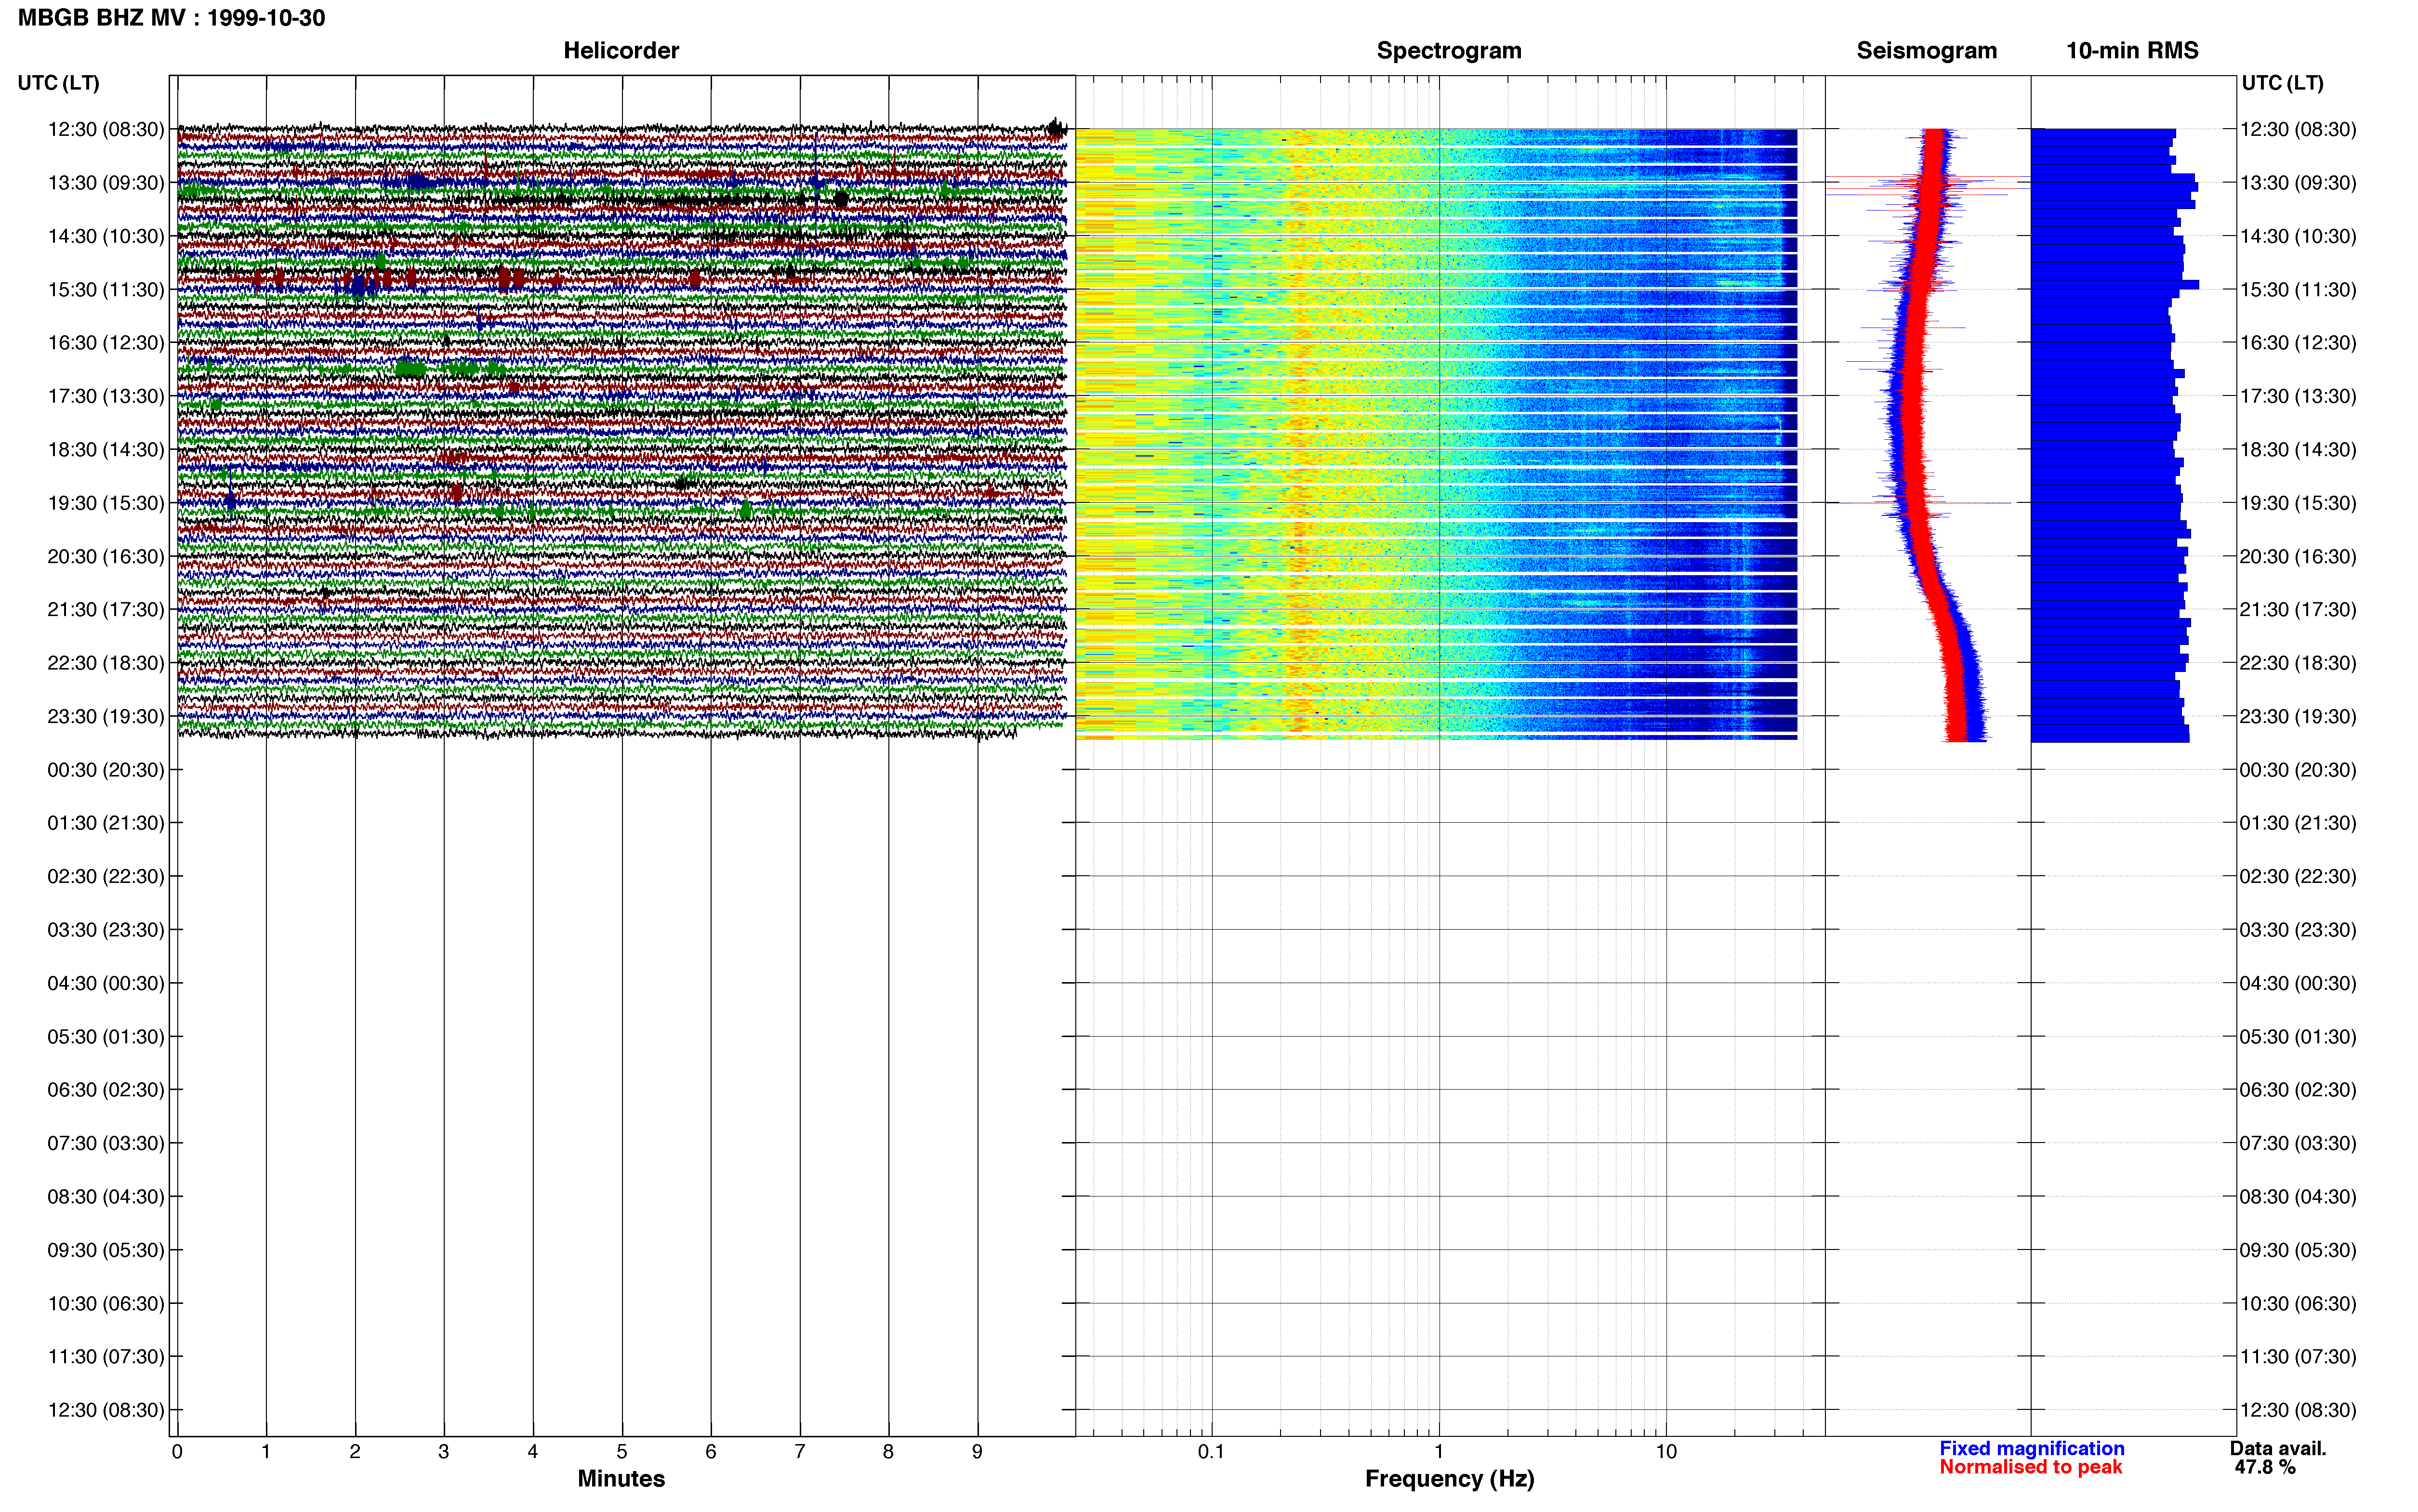Click the UTC (LT) label beside the 10-min RMS heading

[x=2282, y=83]
